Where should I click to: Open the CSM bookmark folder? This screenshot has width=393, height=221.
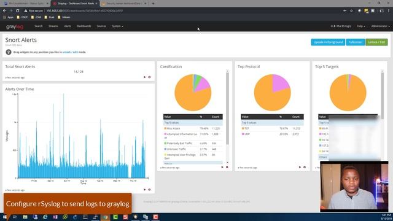36,17
